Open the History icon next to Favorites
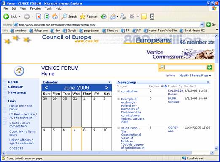220x162 pixels. point(104,17)
